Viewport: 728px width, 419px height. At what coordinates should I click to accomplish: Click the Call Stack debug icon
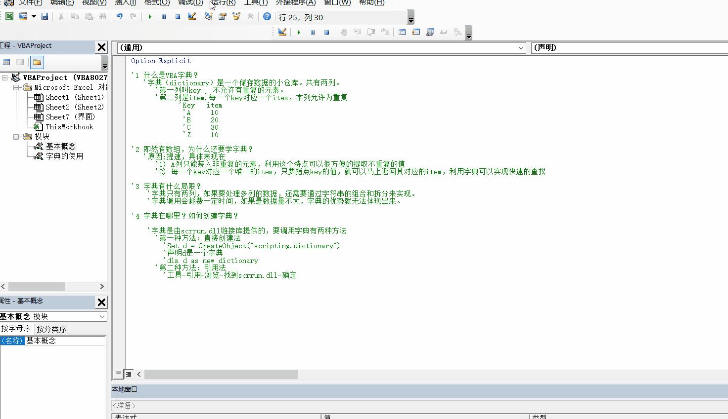coord(457,32)
